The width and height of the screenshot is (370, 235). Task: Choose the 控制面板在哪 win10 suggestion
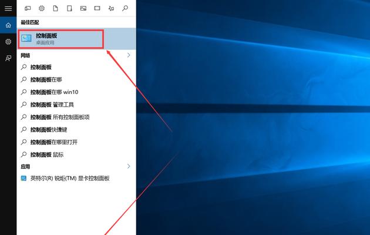point(76,92)
